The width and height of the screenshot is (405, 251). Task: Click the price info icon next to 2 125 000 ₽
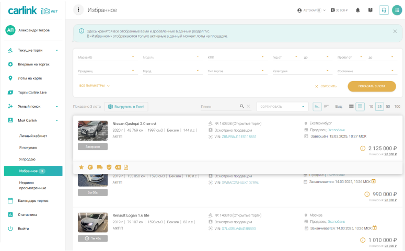click(363, 149)
